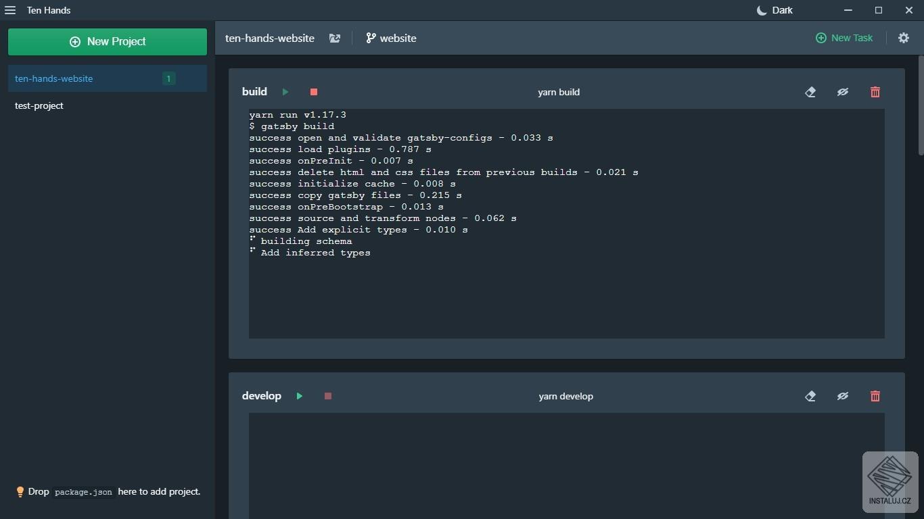
Task: Start the develop task
Action: (x=300, y=396)
